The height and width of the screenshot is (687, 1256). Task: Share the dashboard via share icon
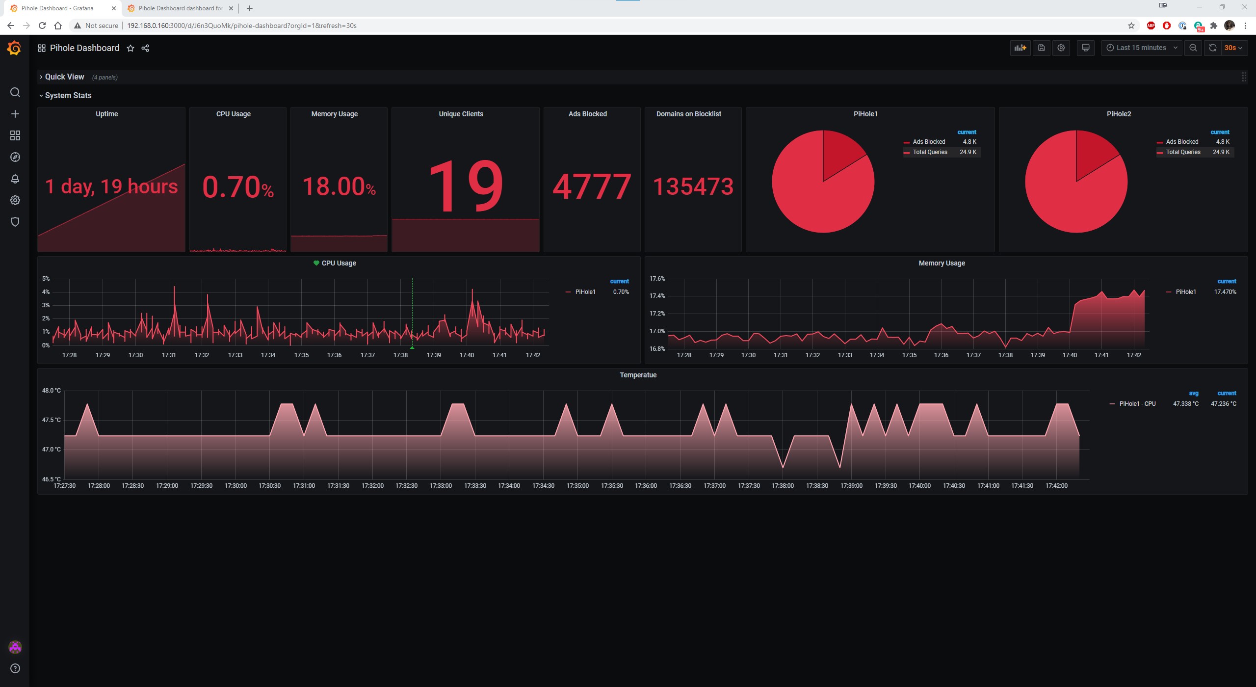point(145,48)
